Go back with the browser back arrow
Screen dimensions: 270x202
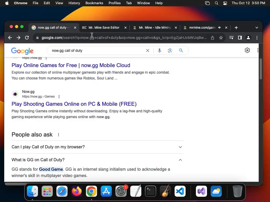(10, 38)
